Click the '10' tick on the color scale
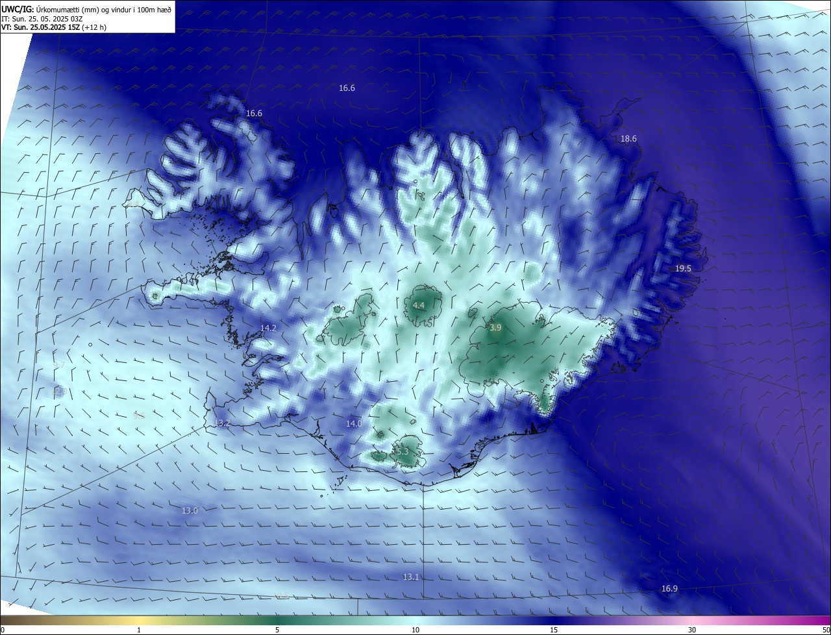 tap(415, 630)
